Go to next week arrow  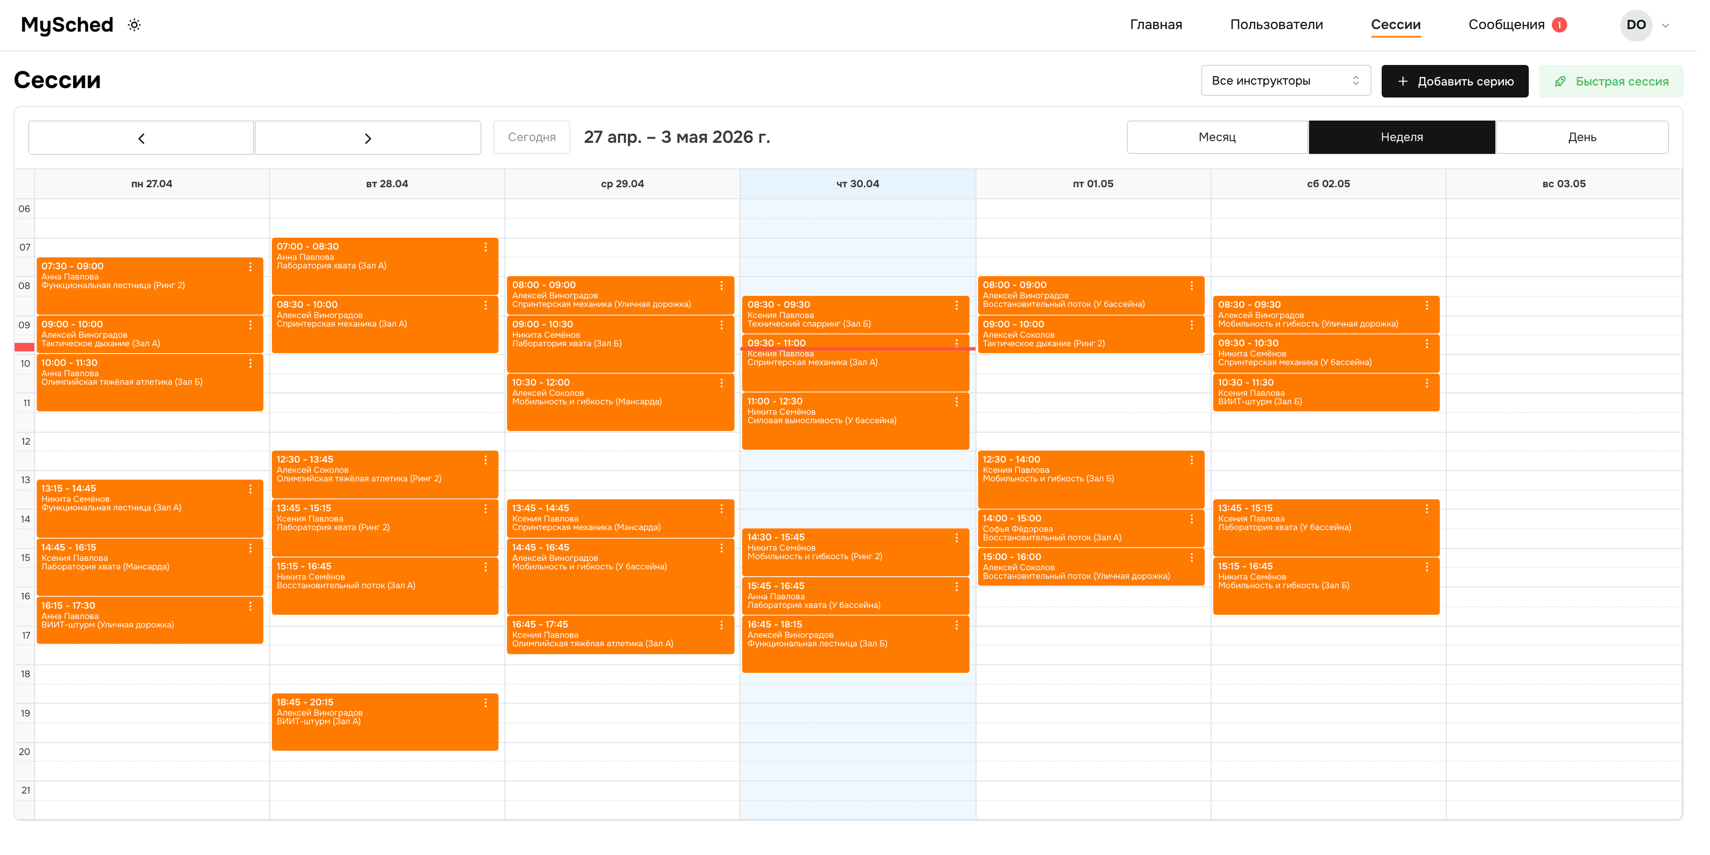point(368,138)
